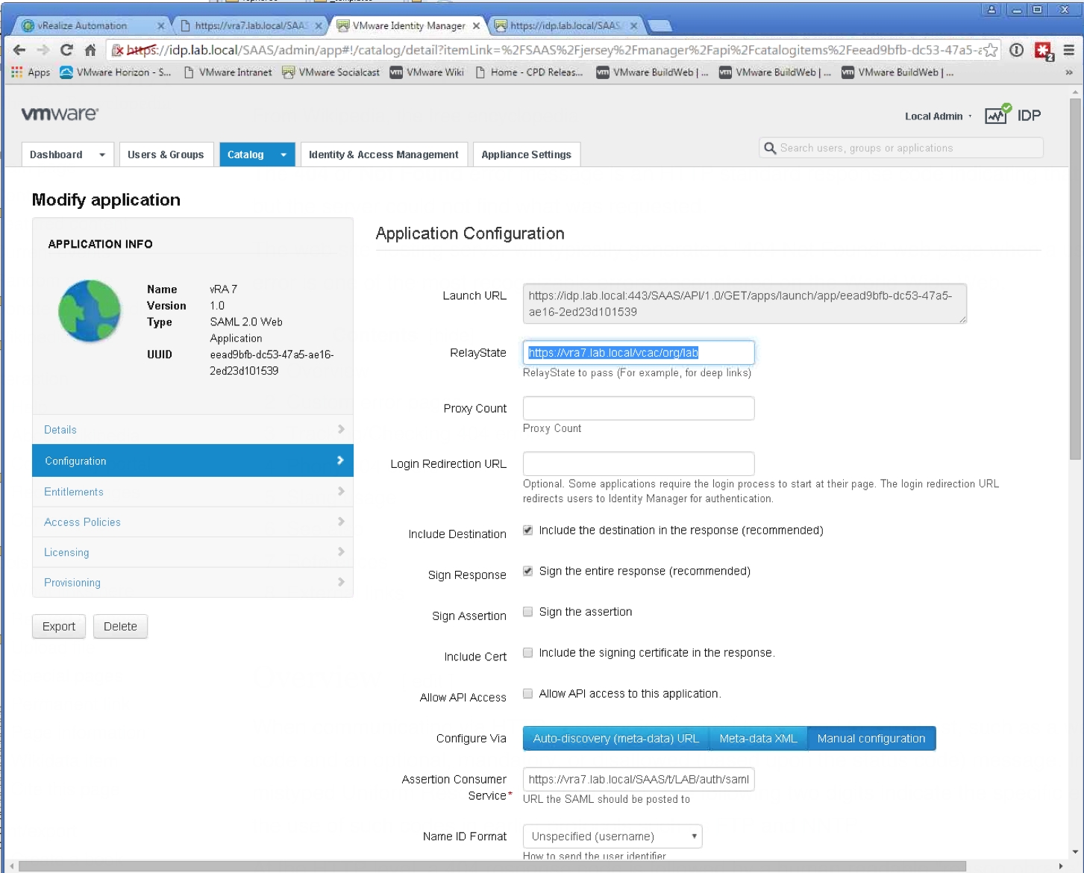Click the Proxy Count input field

639,408
